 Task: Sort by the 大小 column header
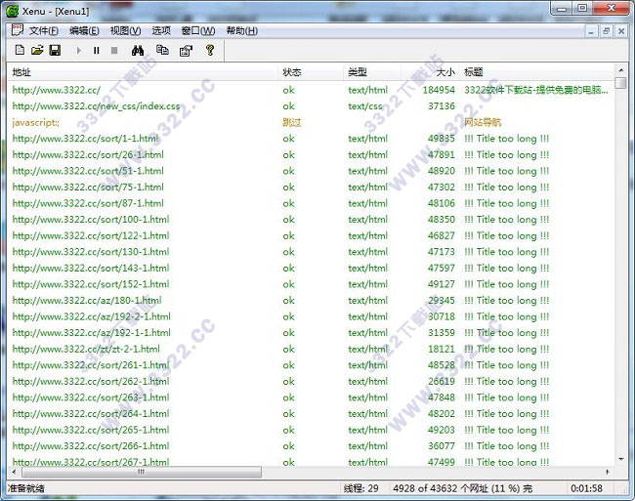tap(444, 72)
